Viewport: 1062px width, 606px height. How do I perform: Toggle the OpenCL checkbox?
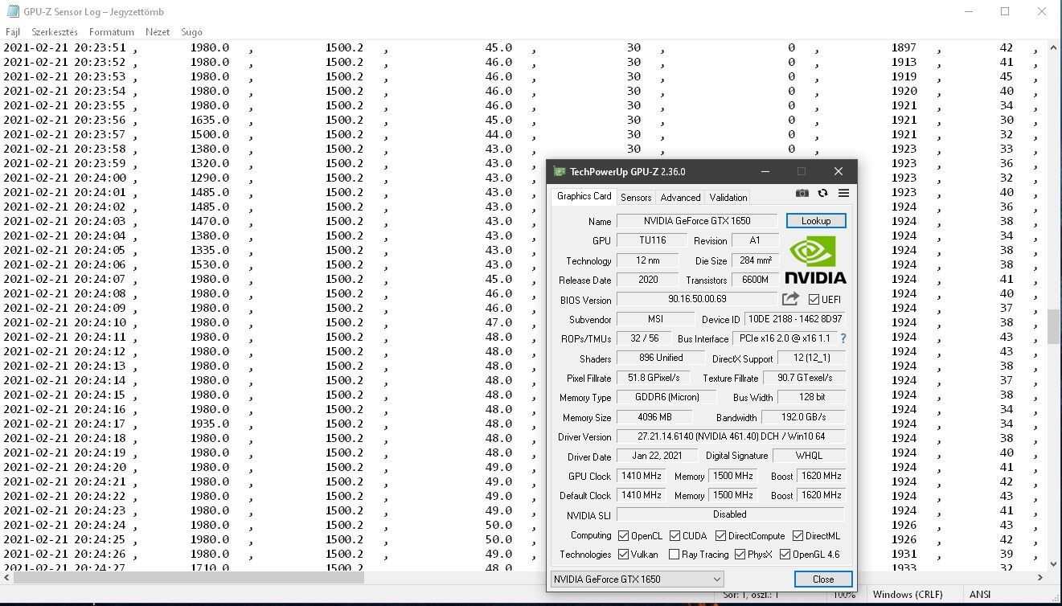point(623,535)
